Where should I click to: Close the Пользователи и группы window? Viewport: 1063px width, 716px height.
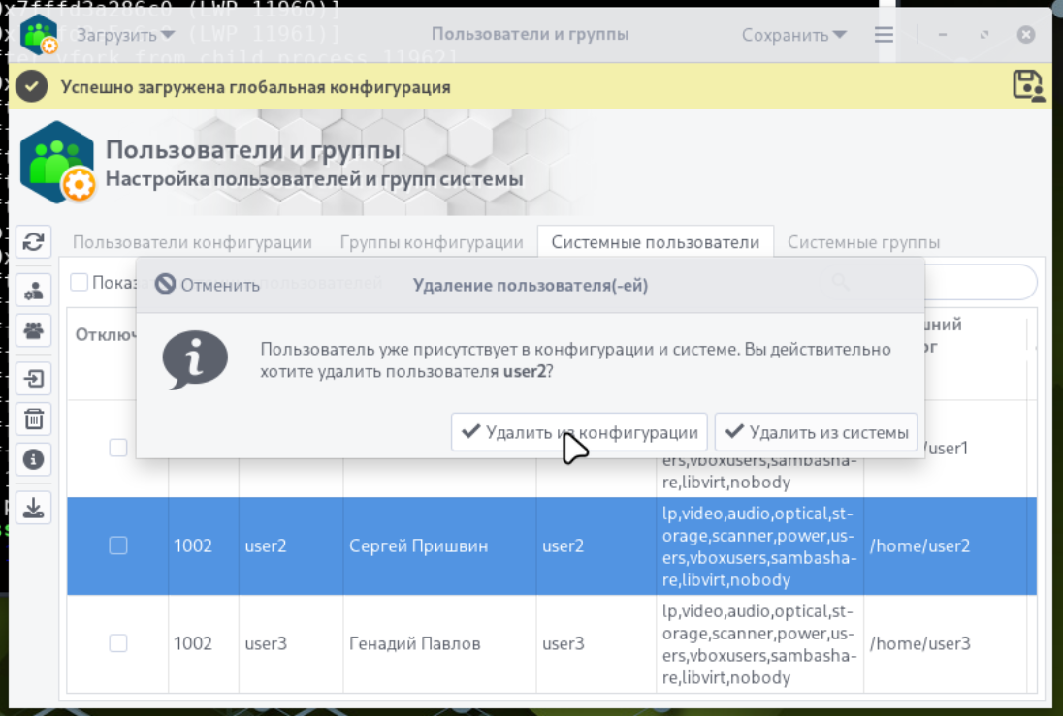tap(1026, 35)
